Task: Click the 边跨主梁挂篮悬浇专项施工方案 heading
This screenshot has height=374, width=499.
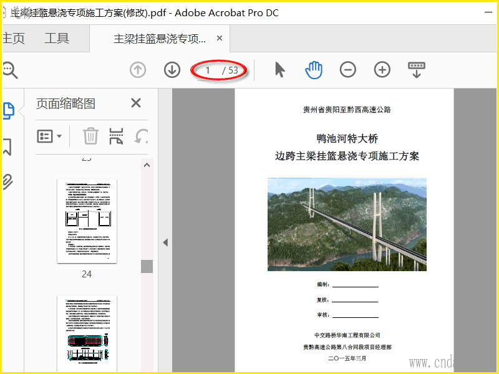Action: click(347, 156)
